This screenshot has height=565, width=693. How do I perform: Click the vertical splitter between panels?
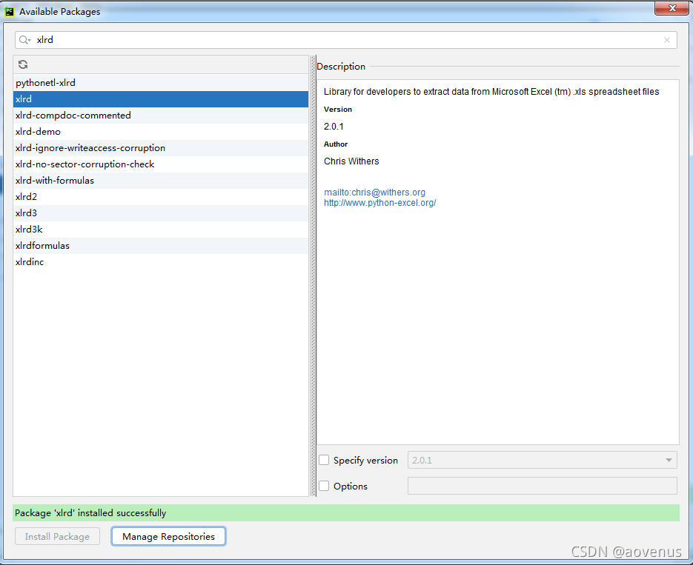tap(312, 274)
